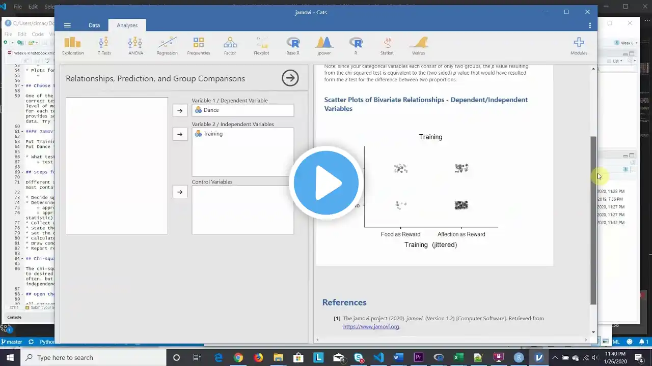Open the T-Tests analysis menu
The image size is (652, 366).
point(104,46)
